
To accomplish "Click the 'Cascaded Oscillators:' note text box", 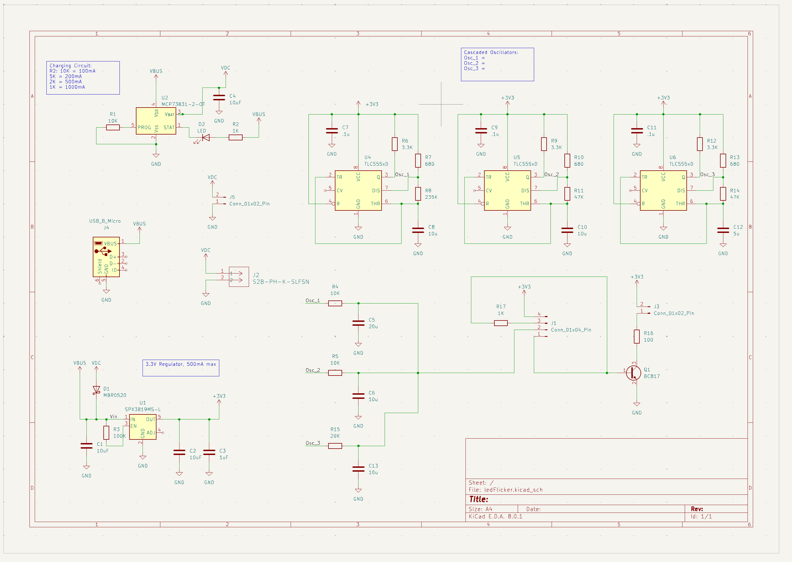I will (x=497, y=64).
